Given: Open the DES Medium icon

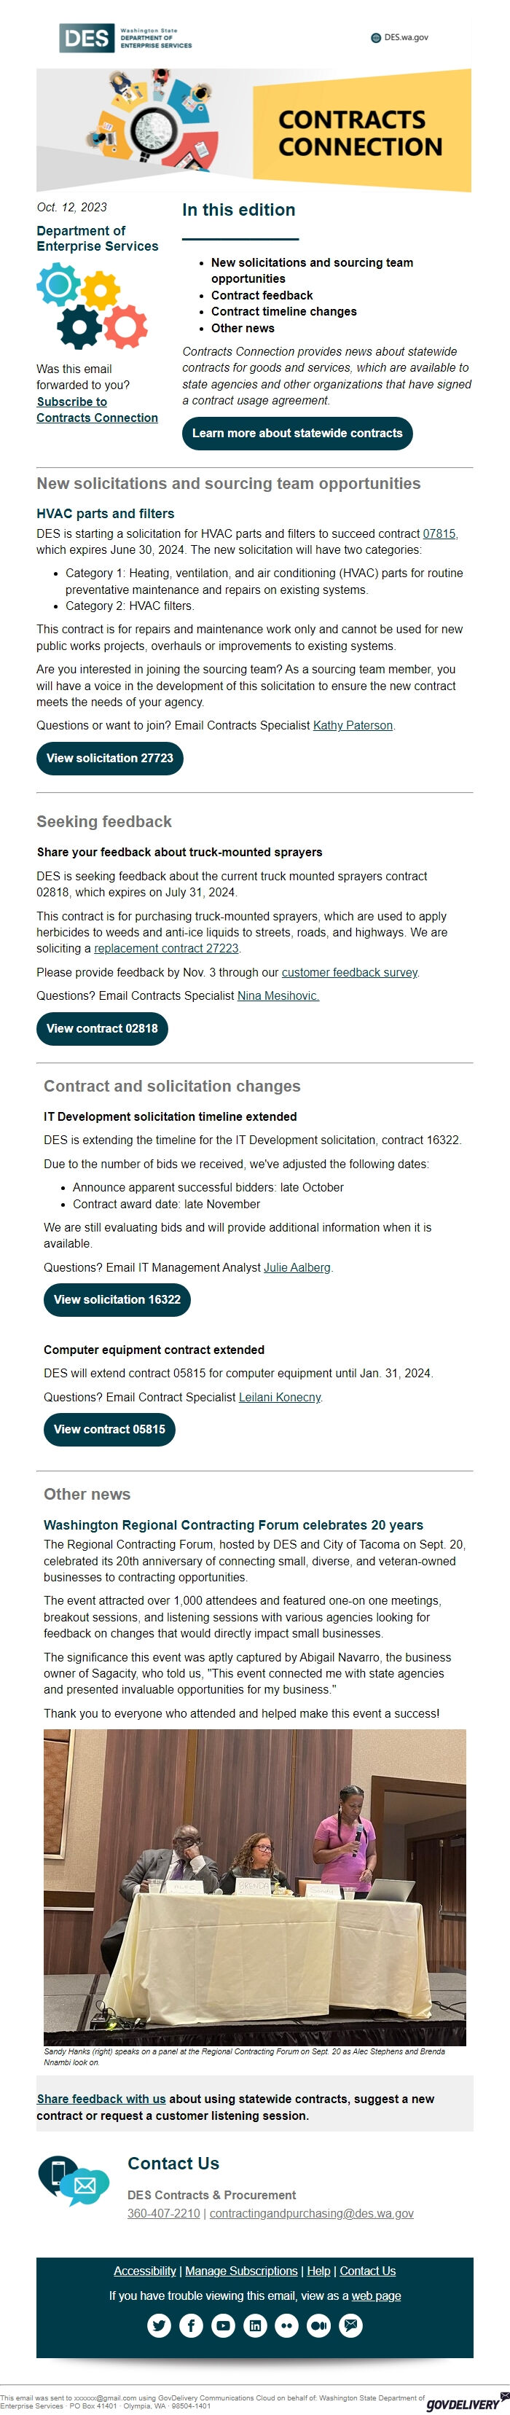Looking at the screenshot, I should 318,2325.
